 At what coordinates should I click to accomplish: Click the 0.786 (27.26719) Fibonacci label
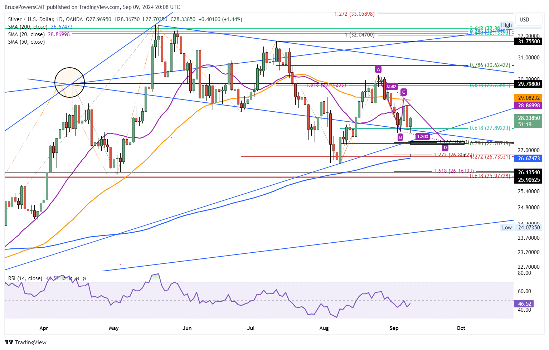490,144
